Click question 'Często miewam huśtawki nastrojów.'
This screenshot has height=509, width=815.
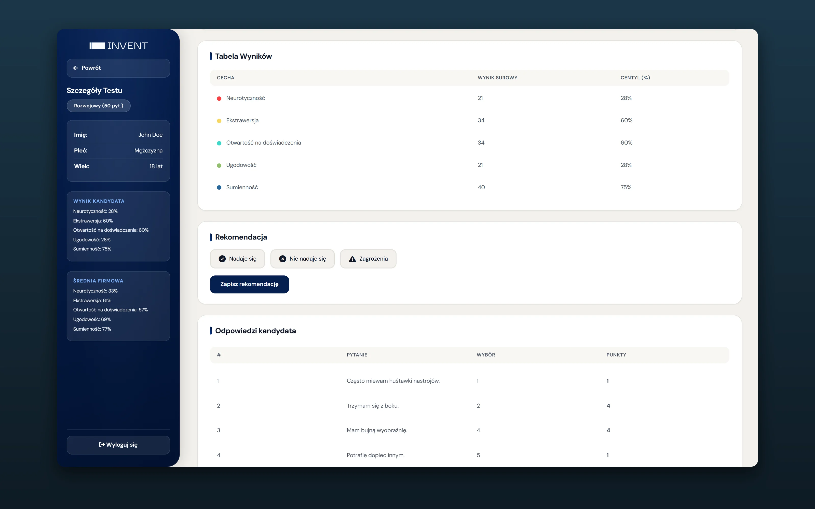pos(393,381)
